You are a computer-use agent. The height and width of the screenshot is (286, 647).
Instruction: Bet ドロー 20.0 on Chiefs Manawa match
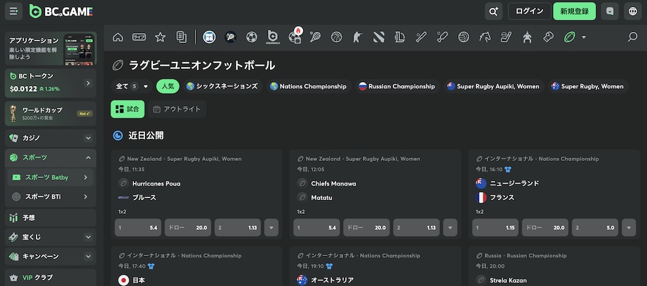[x=367, y=227]
